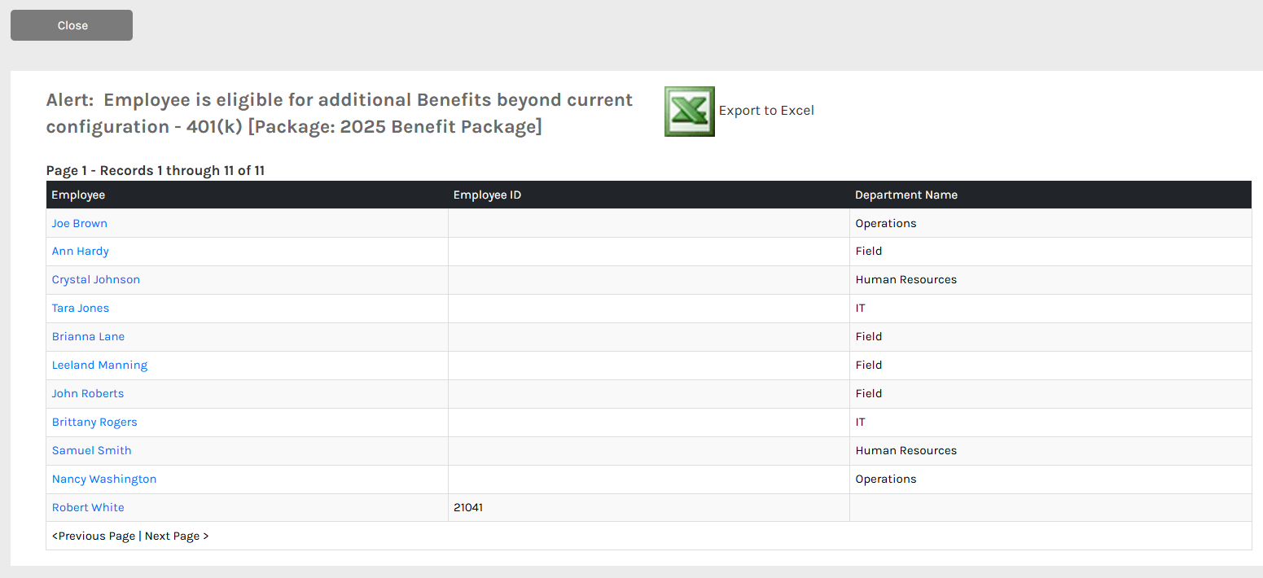Open Leeland Manning employee link
This screenshot has height=578, width=1263.
[99, 366]
